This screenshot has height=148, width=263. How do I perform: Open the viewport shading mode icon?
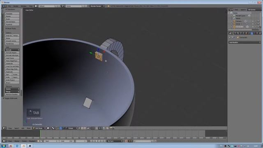click(x=48, y=128)
